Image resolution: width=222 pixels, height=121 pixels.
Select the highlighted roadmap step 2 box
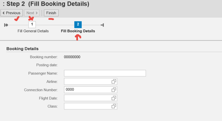[x=78, y=25]
